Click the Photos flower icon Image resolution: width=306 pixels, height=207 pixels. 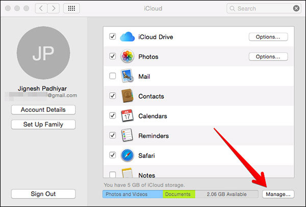[127, 56]
